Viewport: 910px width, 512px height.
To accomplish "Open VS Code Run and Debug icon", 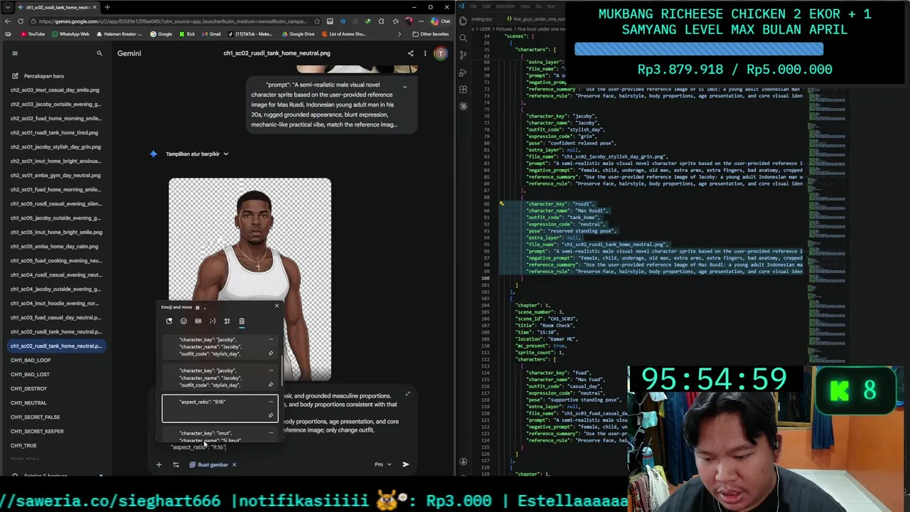I will tap(464, 73).
